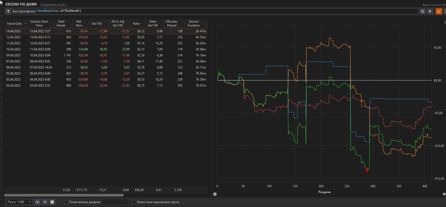
Task: Click bb/100 value 65,85
Action: click(104, 49)
